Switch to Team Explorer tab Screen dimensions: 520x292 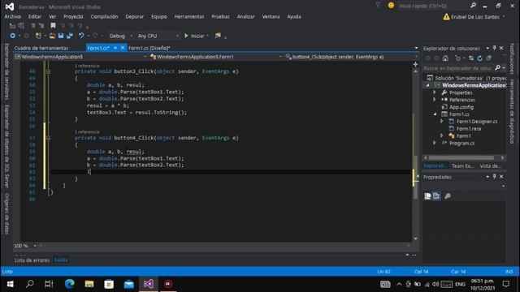click(x=462, y=165)
